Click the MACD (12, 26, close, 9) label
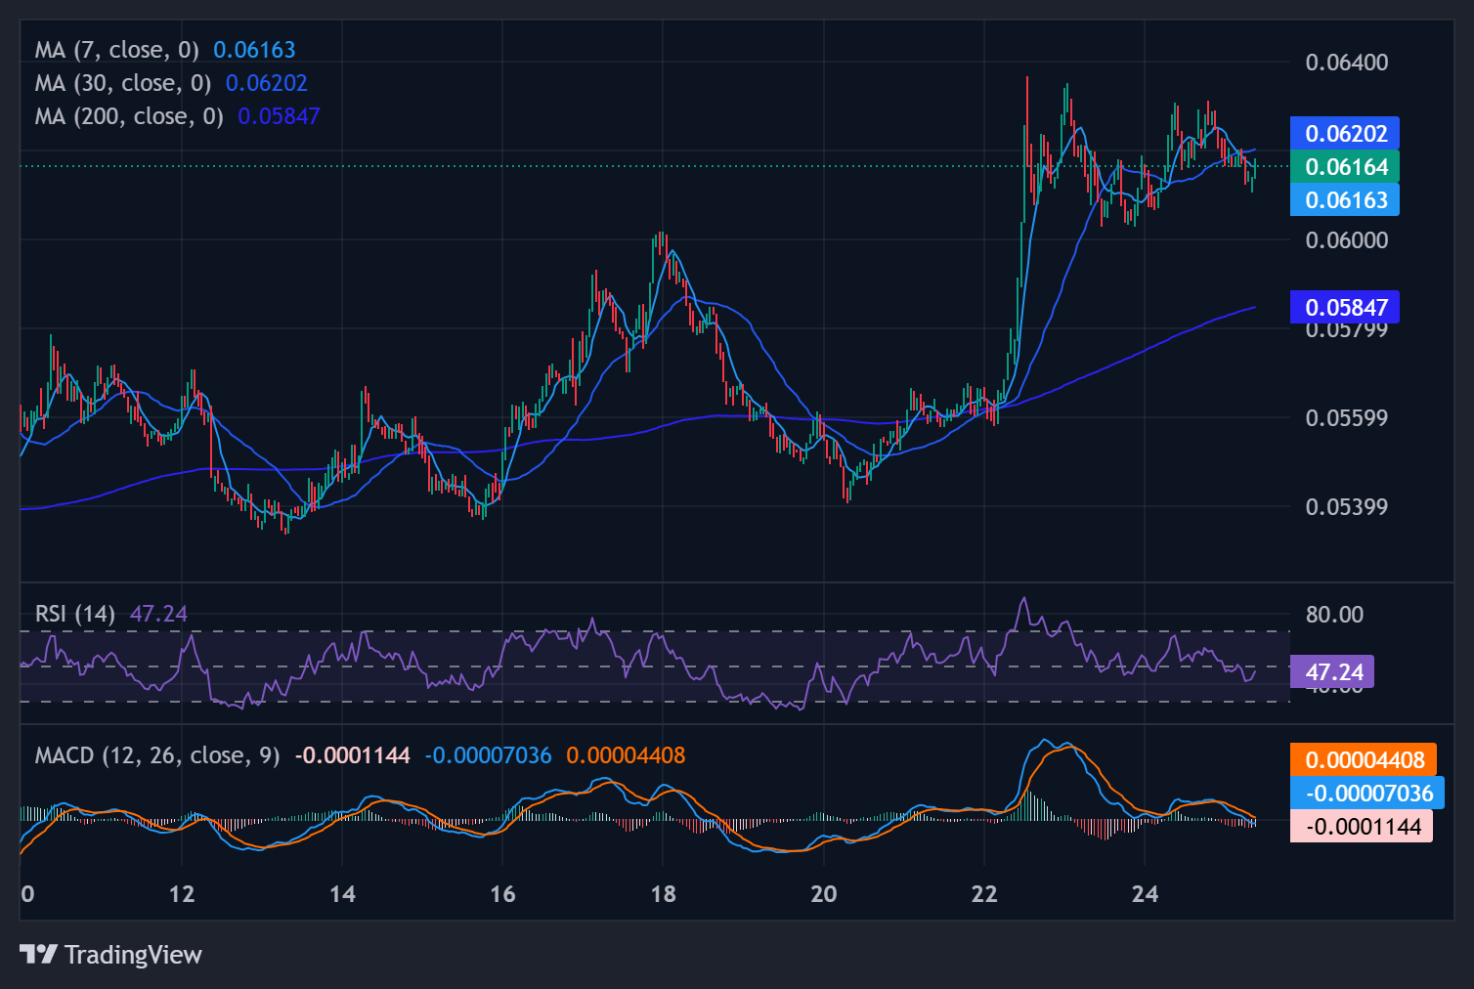 click(157, 755)
